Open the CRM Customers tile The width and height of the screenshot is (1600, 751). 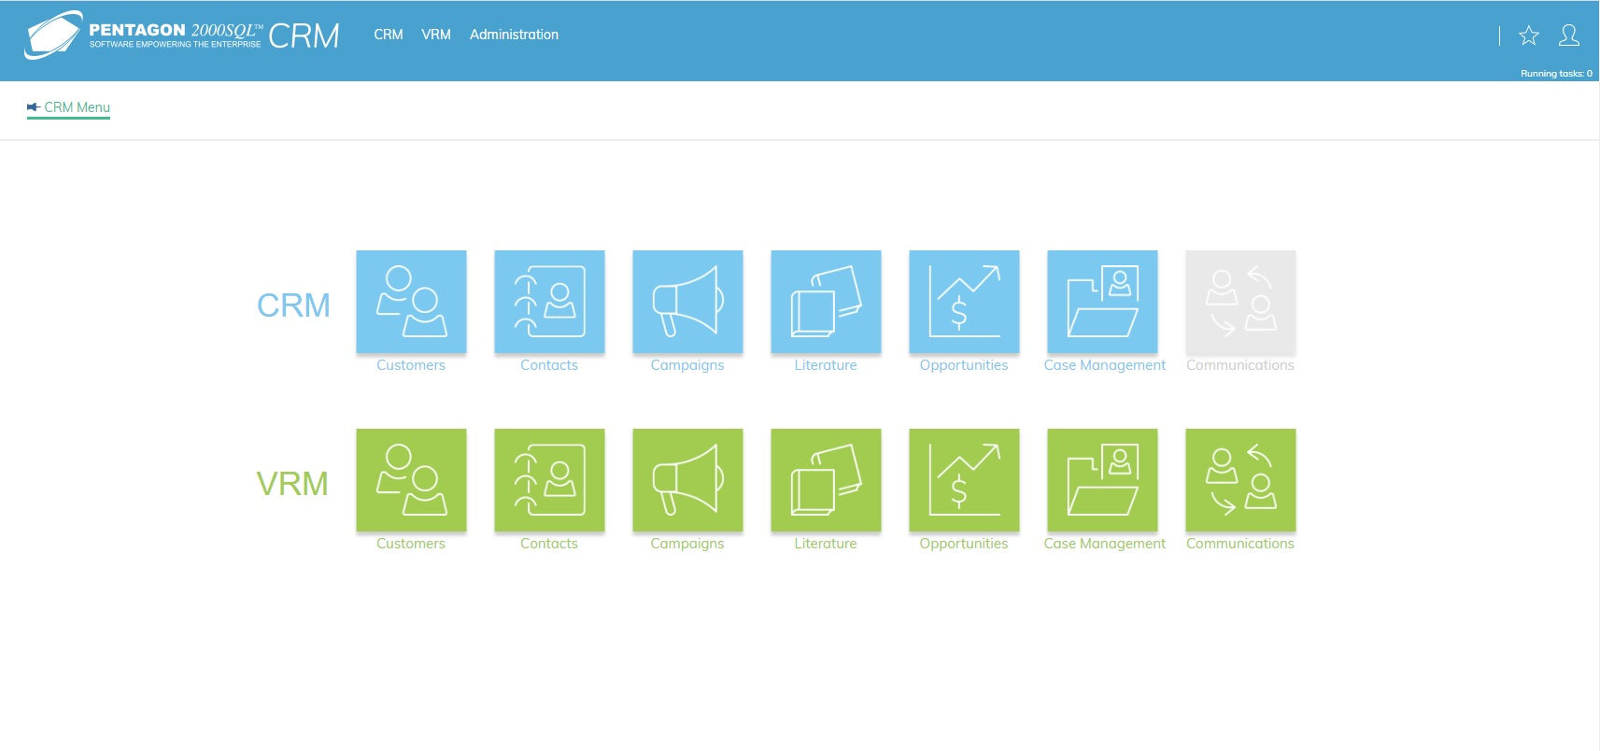tap(411, 302)
